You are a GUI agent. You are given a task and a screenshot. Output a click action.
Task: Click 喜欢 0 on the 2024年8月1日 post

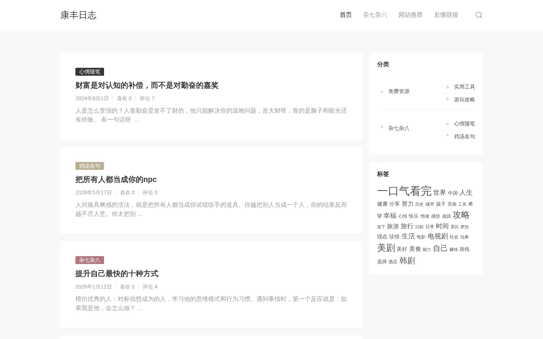(124, 98)
